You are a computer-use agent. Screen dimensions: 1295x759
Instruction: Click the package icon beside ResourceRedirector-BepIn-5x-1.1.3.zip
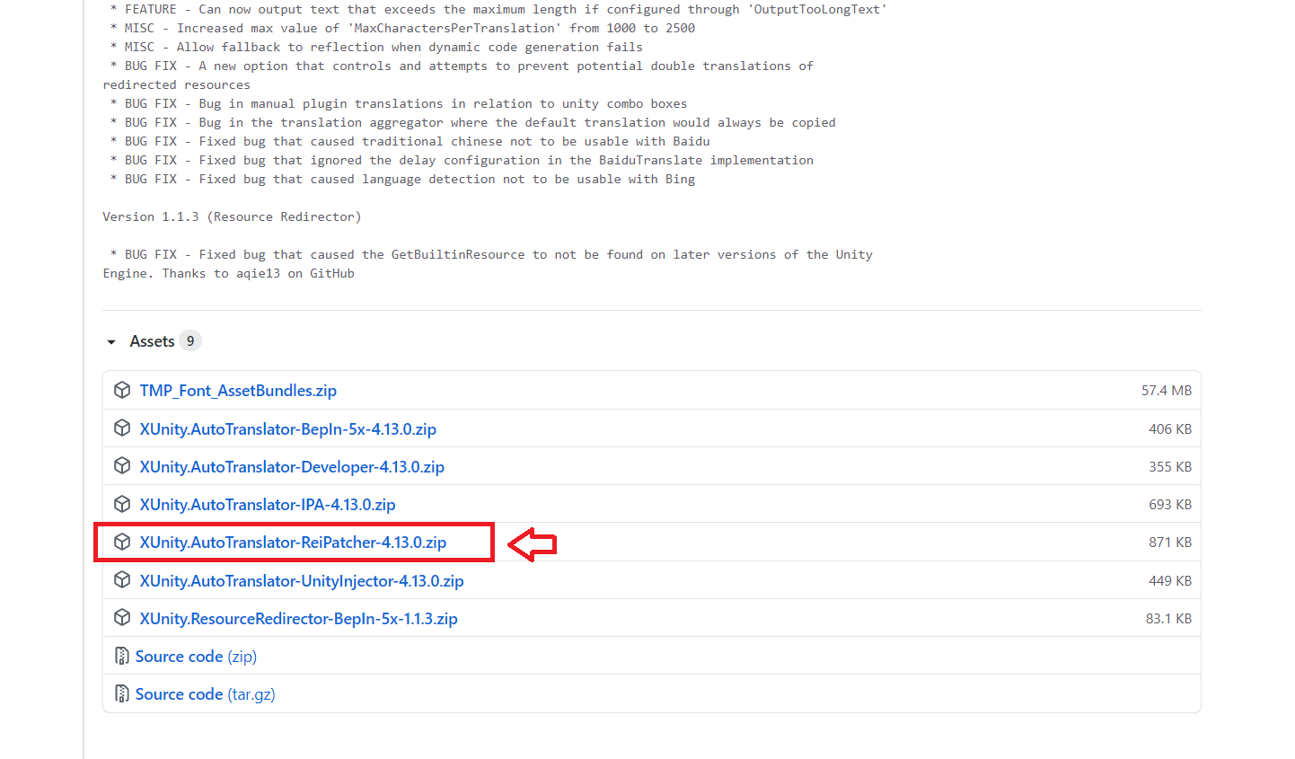pyautogui.click(x=122, y=618)
